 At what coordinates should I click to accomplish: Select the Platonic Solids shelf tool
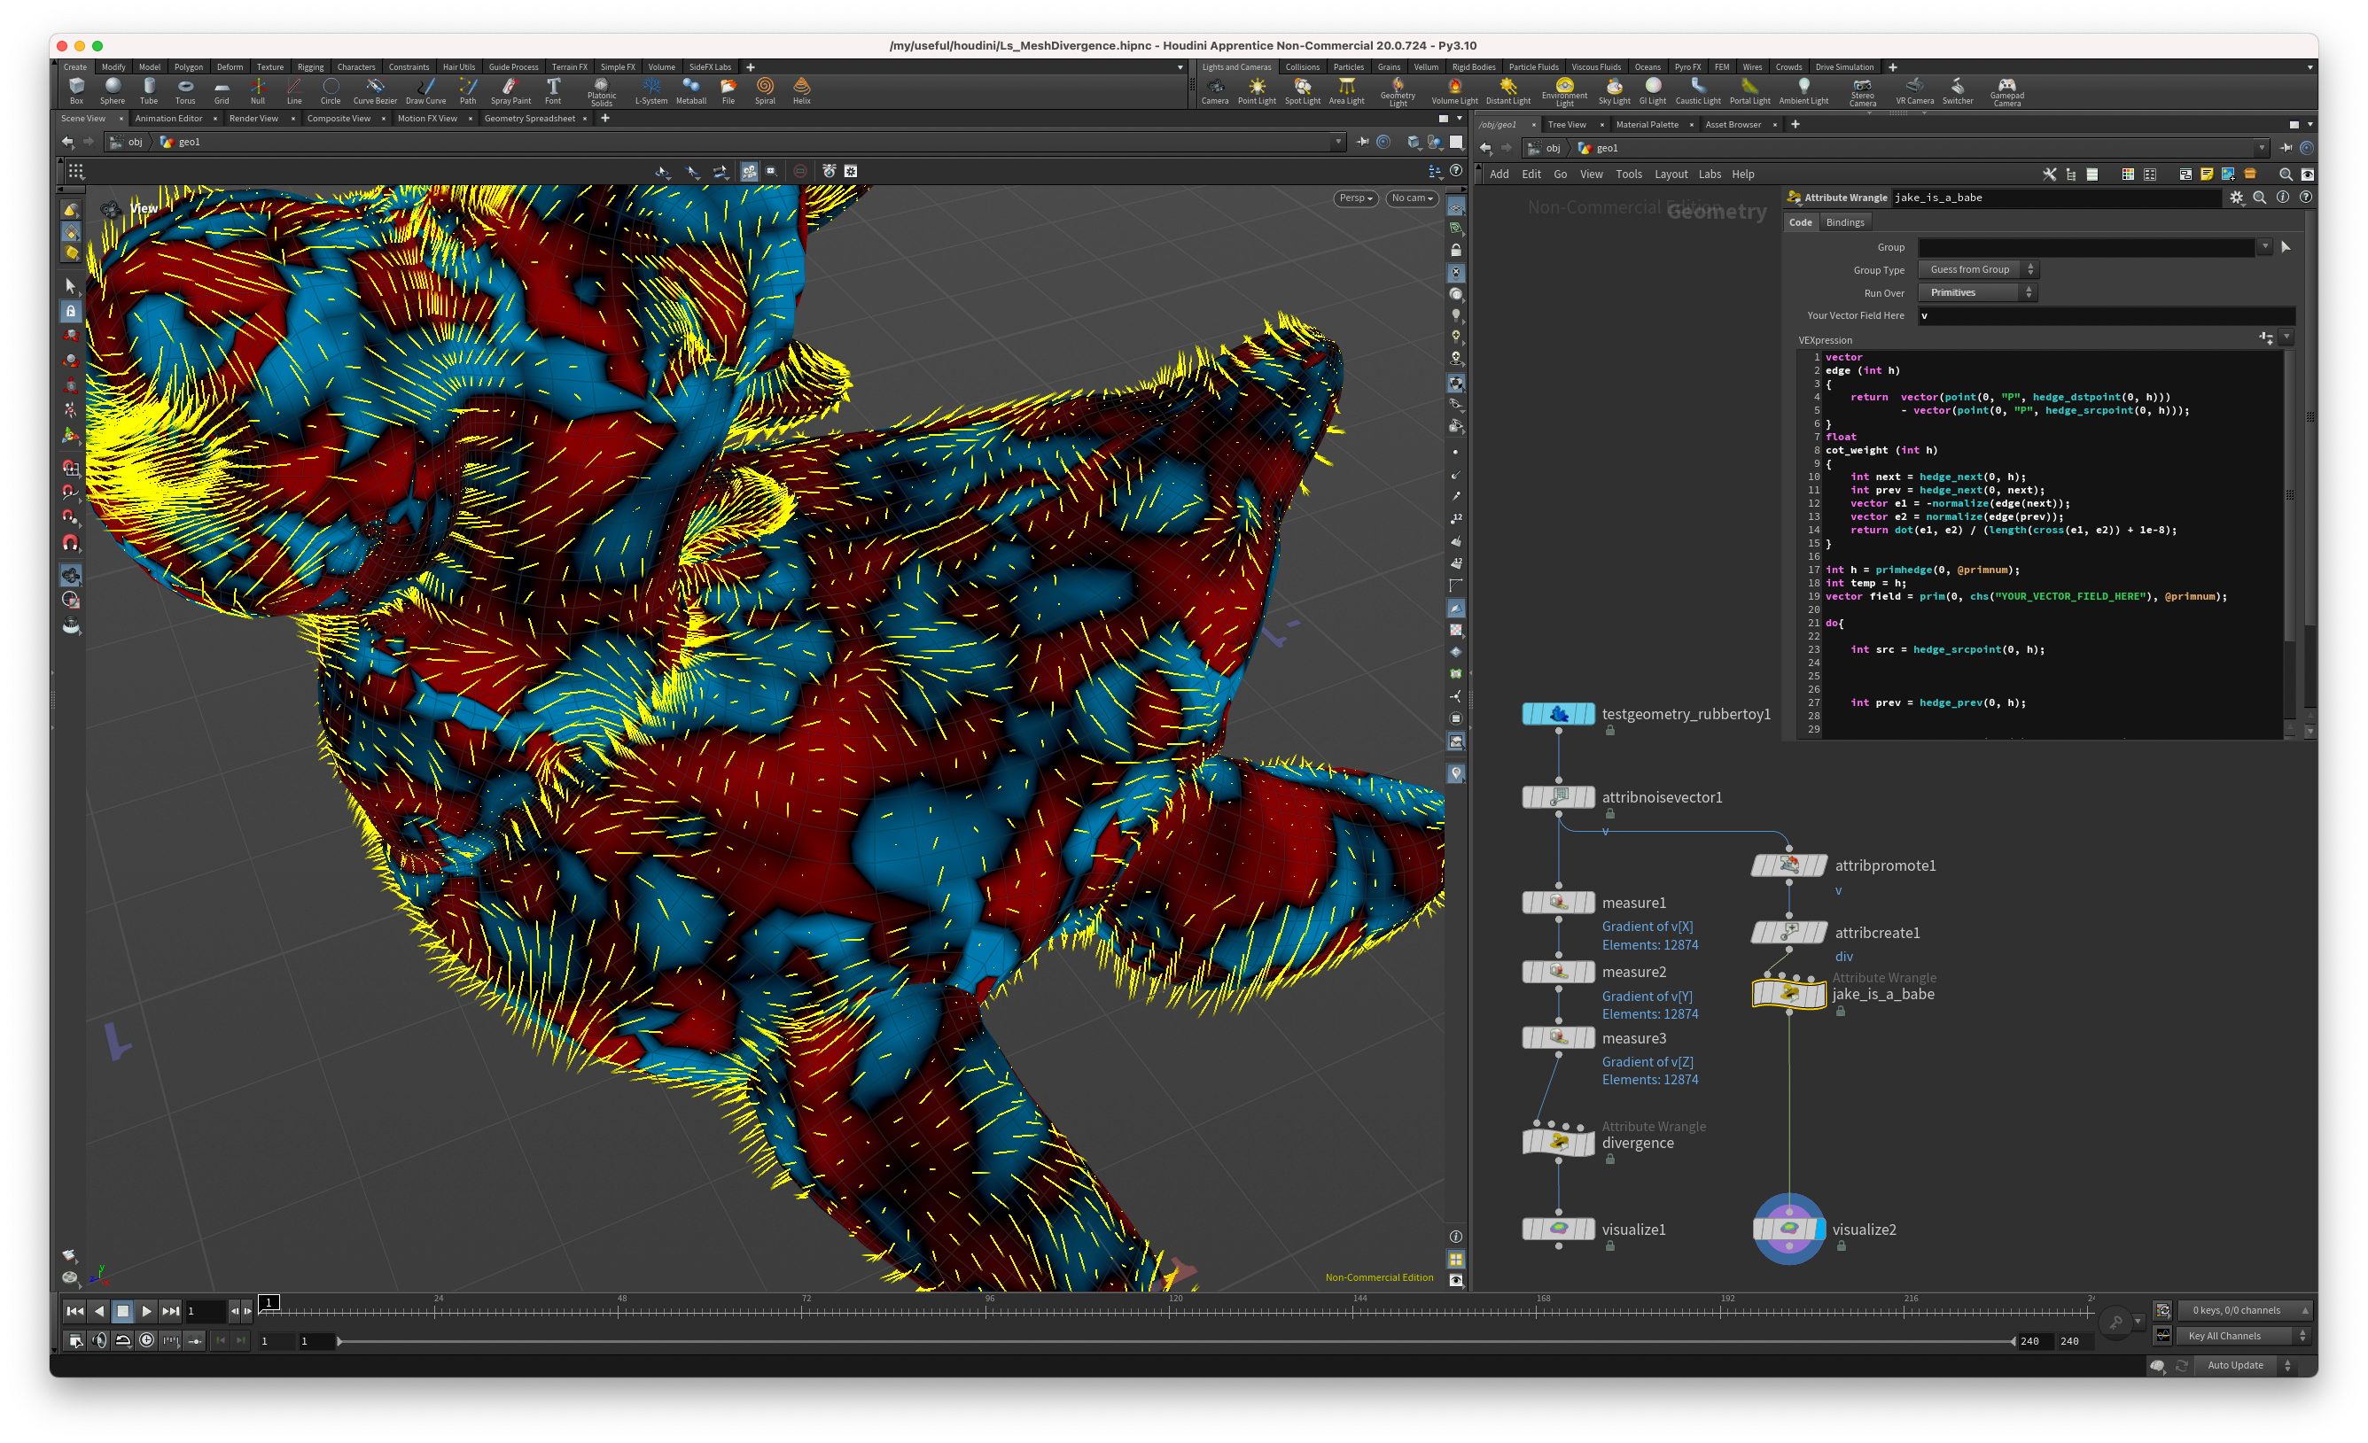pos(602,90)
